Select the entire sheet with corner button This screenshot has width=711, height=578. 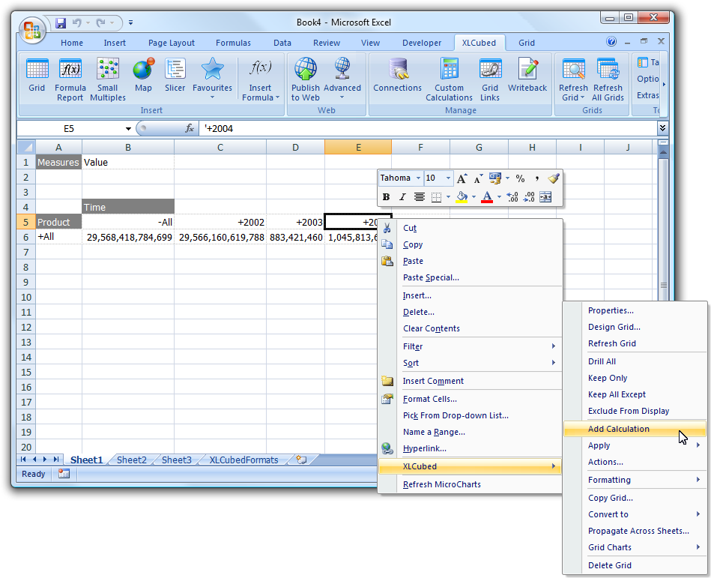[x=26, y=147]
